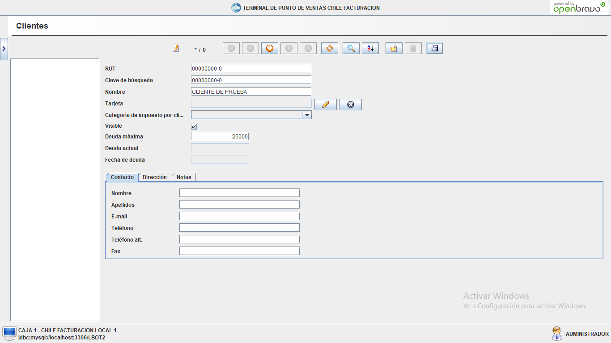Focus the Clave de búsqueda field
Screen dimensions: 611x343
pos(251,80)
